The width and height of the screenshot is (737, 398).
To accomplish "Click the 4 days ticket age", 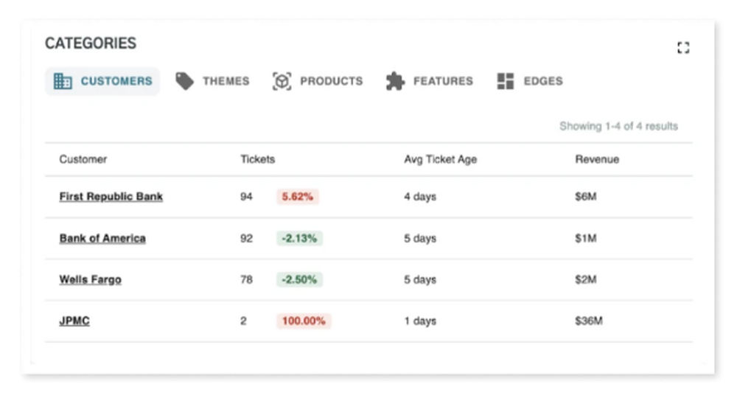I will click(x=420, y=196).
